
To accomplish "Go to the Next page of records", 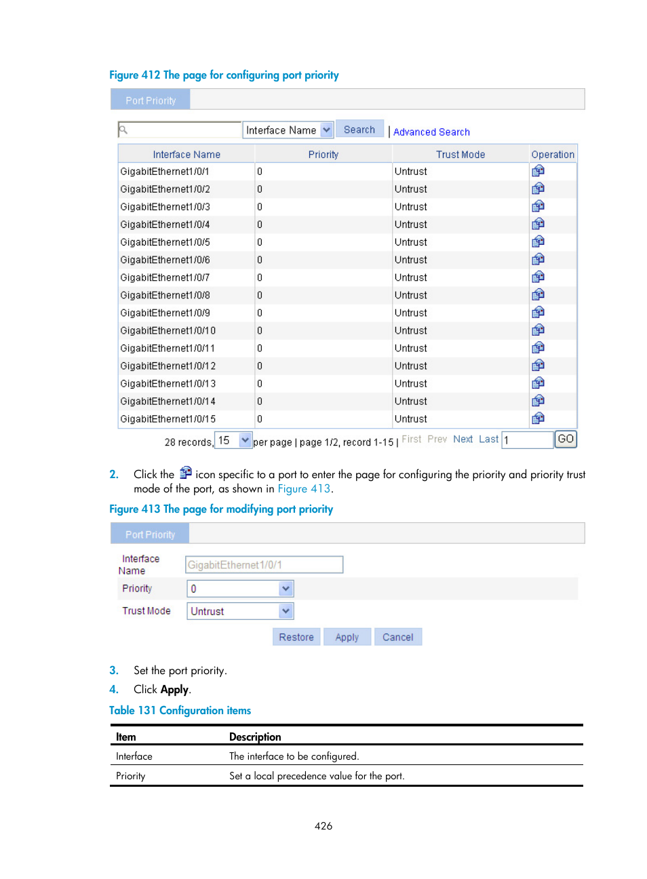I will pyautogui.click(x=463, y=439).
